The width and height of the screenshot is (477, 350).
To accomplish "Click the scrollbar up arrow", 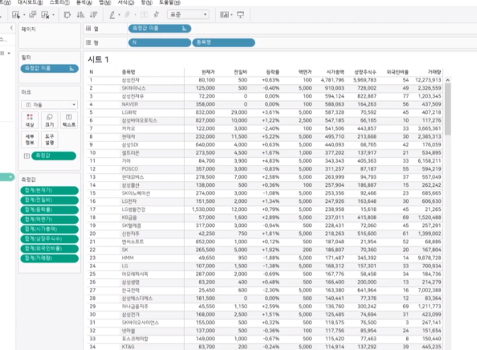I will [x=448, y=80].
